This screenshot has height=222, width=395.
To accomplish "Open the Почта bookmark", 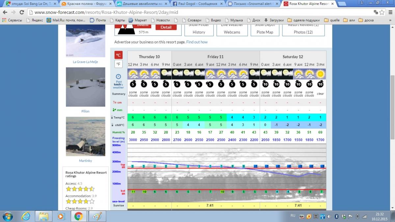I will pyautogui.click(x=98, y=20).
